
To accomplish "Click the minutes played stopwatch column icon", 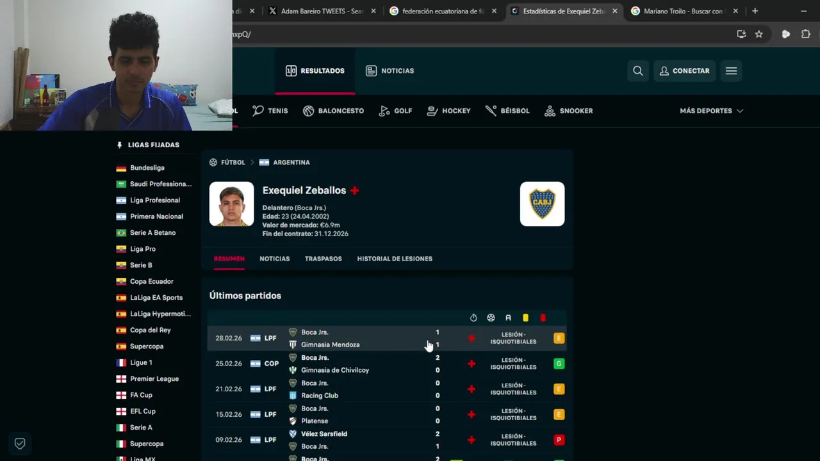I will click(x=473, y=318).
